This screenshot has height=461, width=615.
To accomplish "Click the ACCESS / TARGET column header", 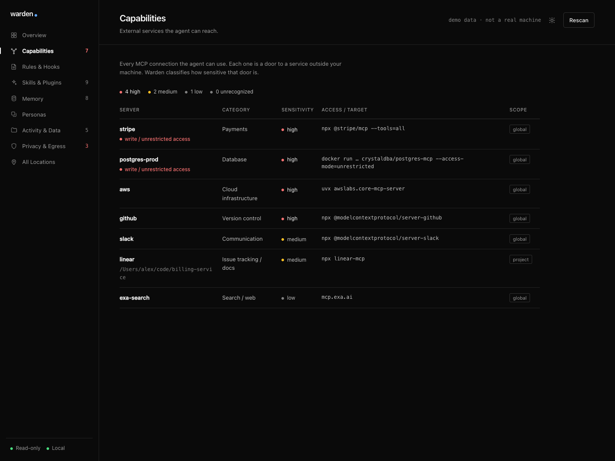I will pos(344,110).
